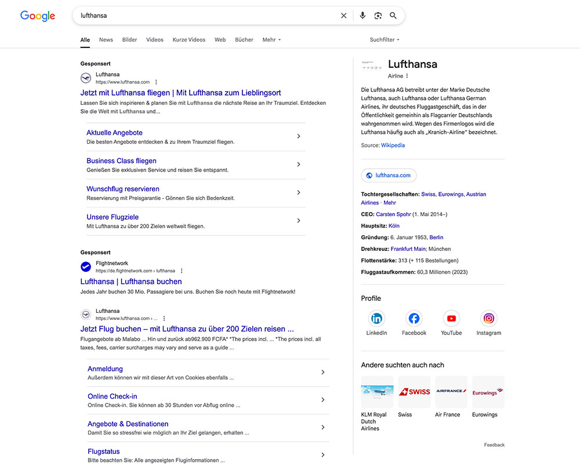
Task: Expand the Anmeldung sitelink chevron
Action: 323,372
